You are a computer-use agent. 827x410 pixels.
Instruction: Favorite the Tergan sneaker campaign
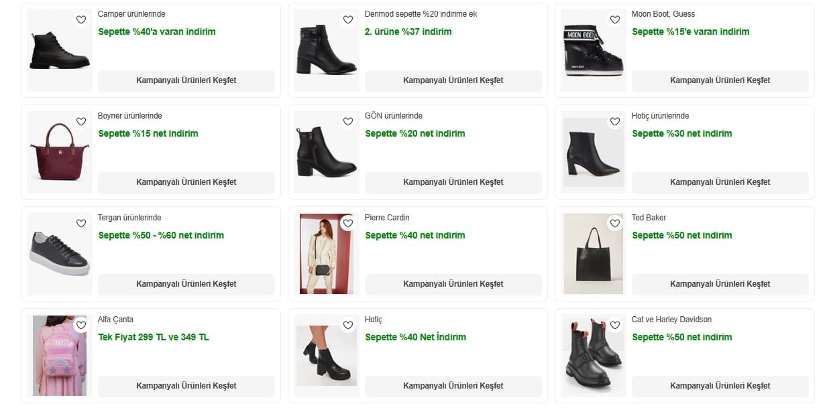[x=81, y=224]
